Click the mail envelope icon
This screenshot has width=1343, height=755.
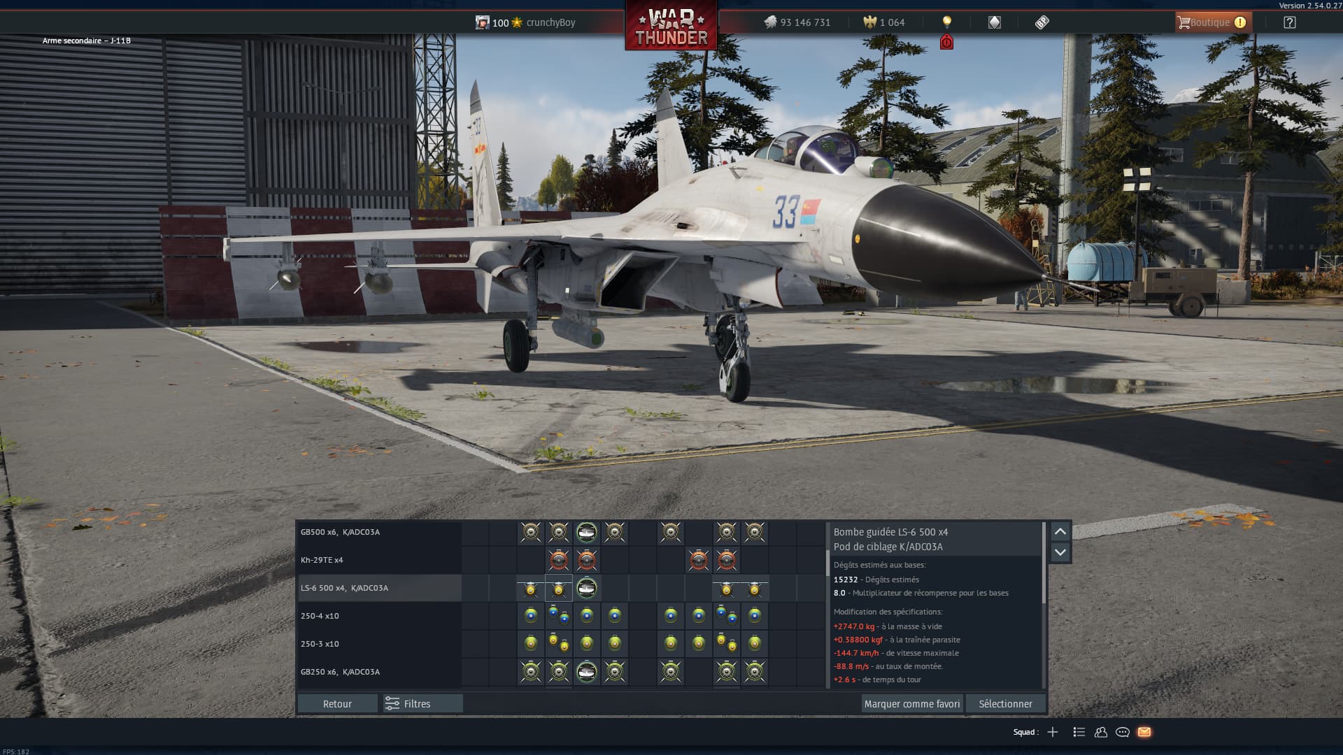point(1144,732)
